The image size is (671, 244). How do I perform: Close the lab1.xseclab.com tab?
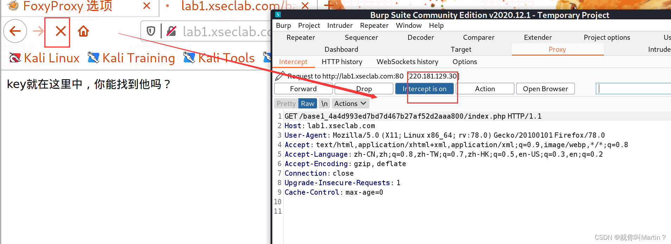tap(305, 6)
